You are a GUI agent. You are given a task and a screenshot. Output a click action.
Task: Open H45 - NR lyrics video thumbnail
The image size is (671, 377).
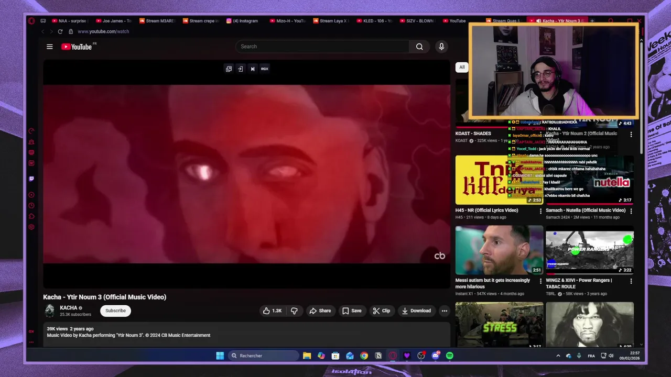(499, 180)
